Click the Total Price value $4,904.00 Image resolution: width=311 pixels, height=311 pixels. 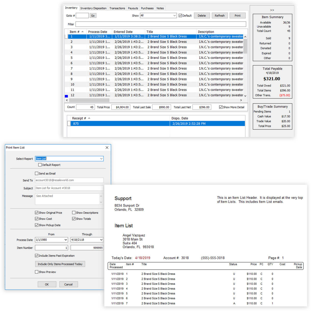coord(121,107)
